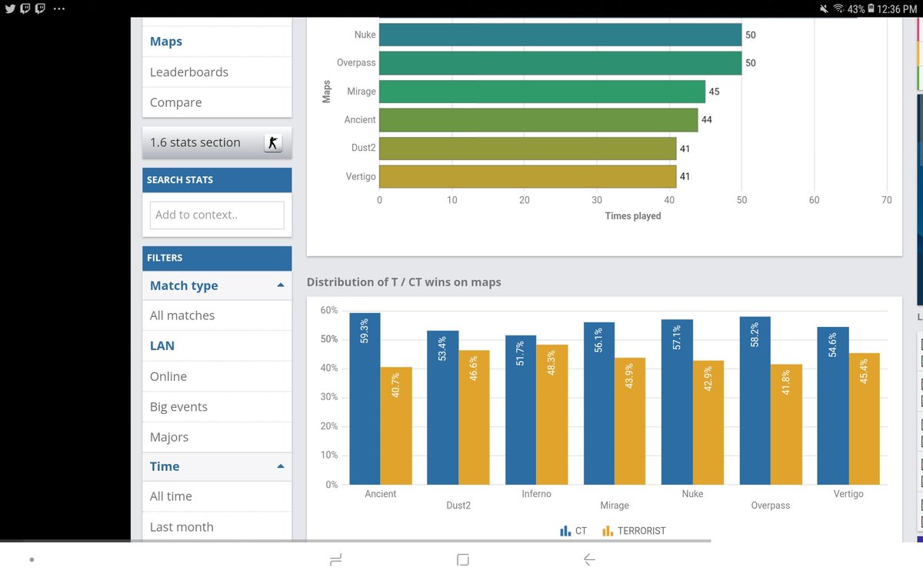Click the Ancient Terrorist 40.7% bar
Screen dimensions: 923x577
pyautogui.click(x=396, y=425)
